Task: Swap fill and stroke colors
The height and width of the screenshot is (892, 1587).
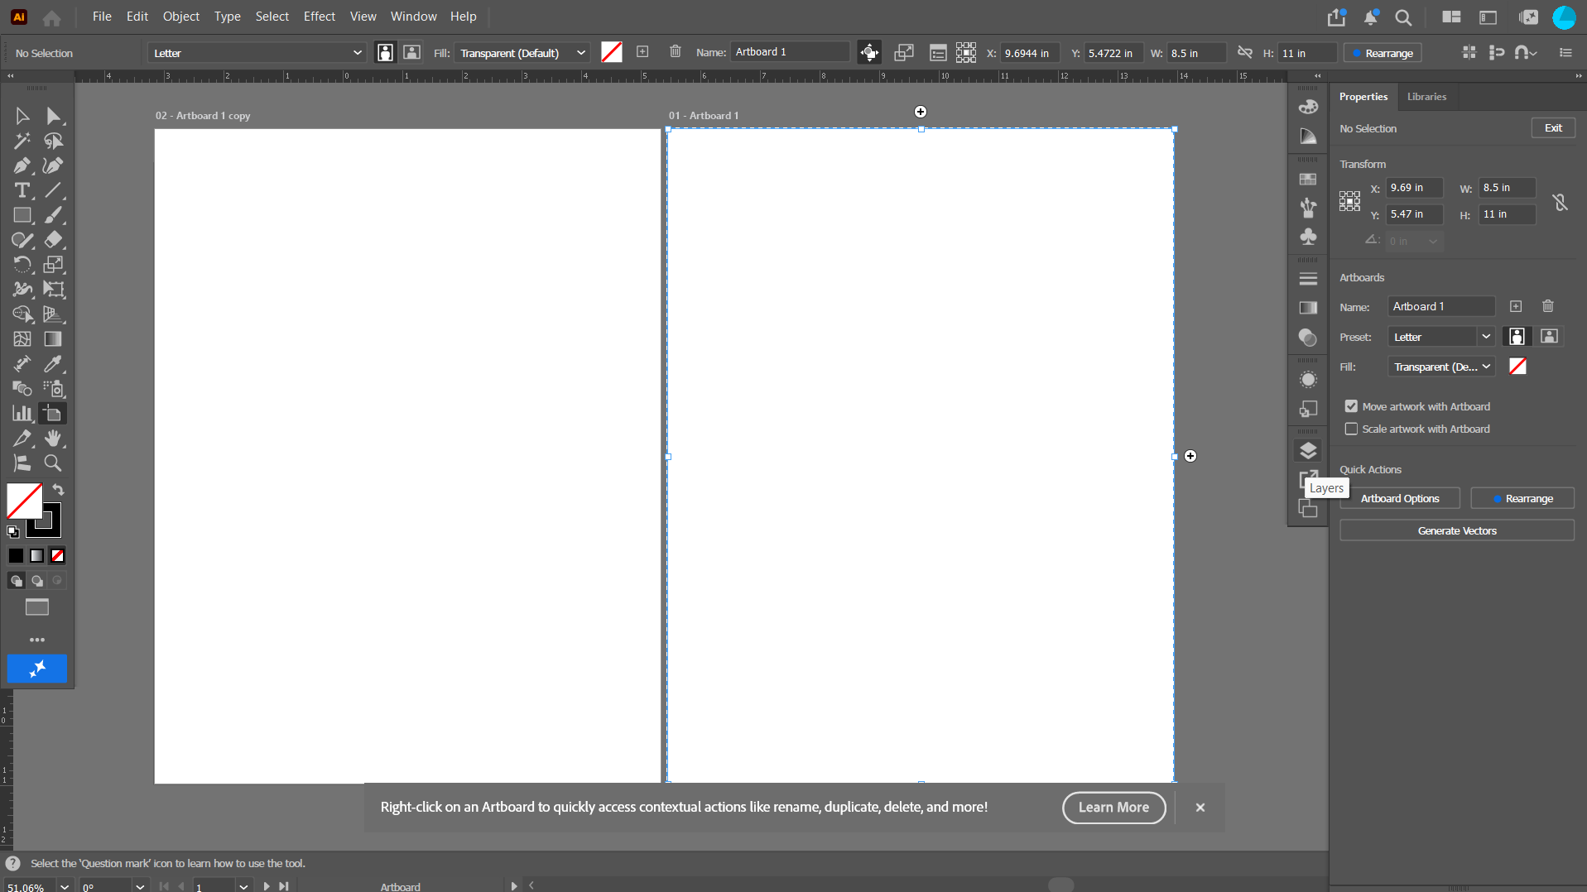Action: (58, 490)
